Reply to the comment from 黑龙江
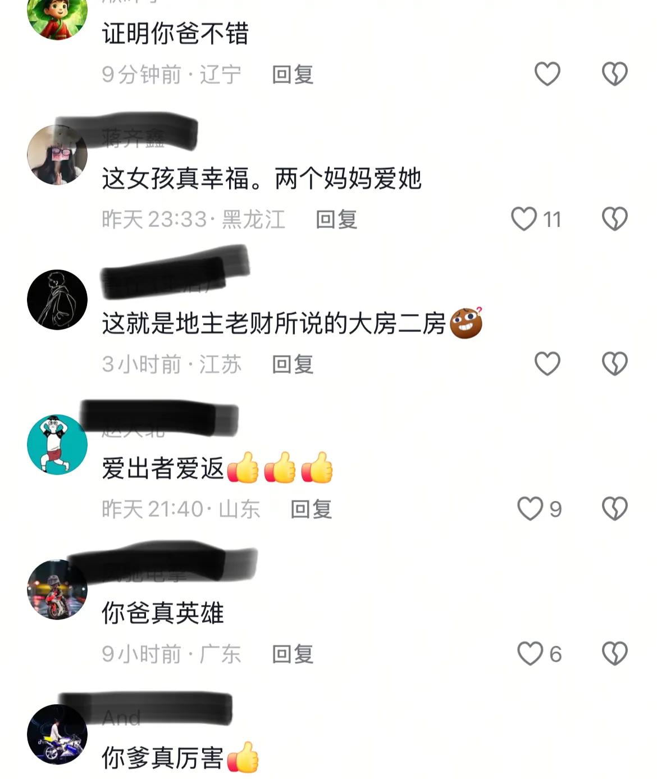This screenshot has width=657, height=779. [x=336, y=219]
